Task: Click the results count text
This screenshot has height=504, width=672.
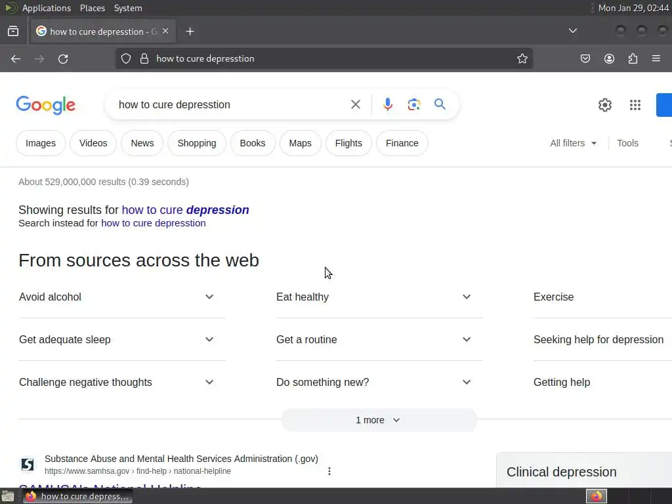Action: tap(104, 182)
